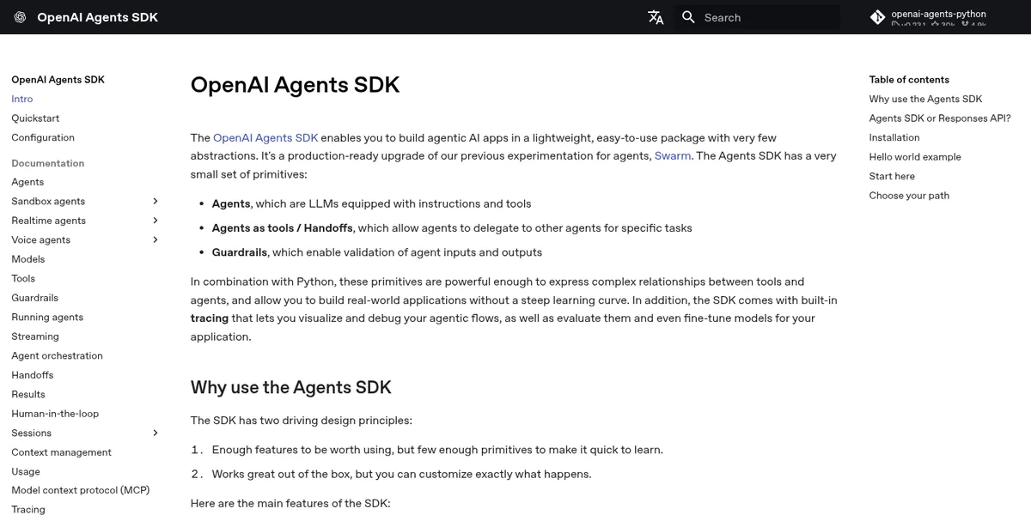Click the Voice agents sidebar label
1031x515 pixels.
tap(41, 239)
